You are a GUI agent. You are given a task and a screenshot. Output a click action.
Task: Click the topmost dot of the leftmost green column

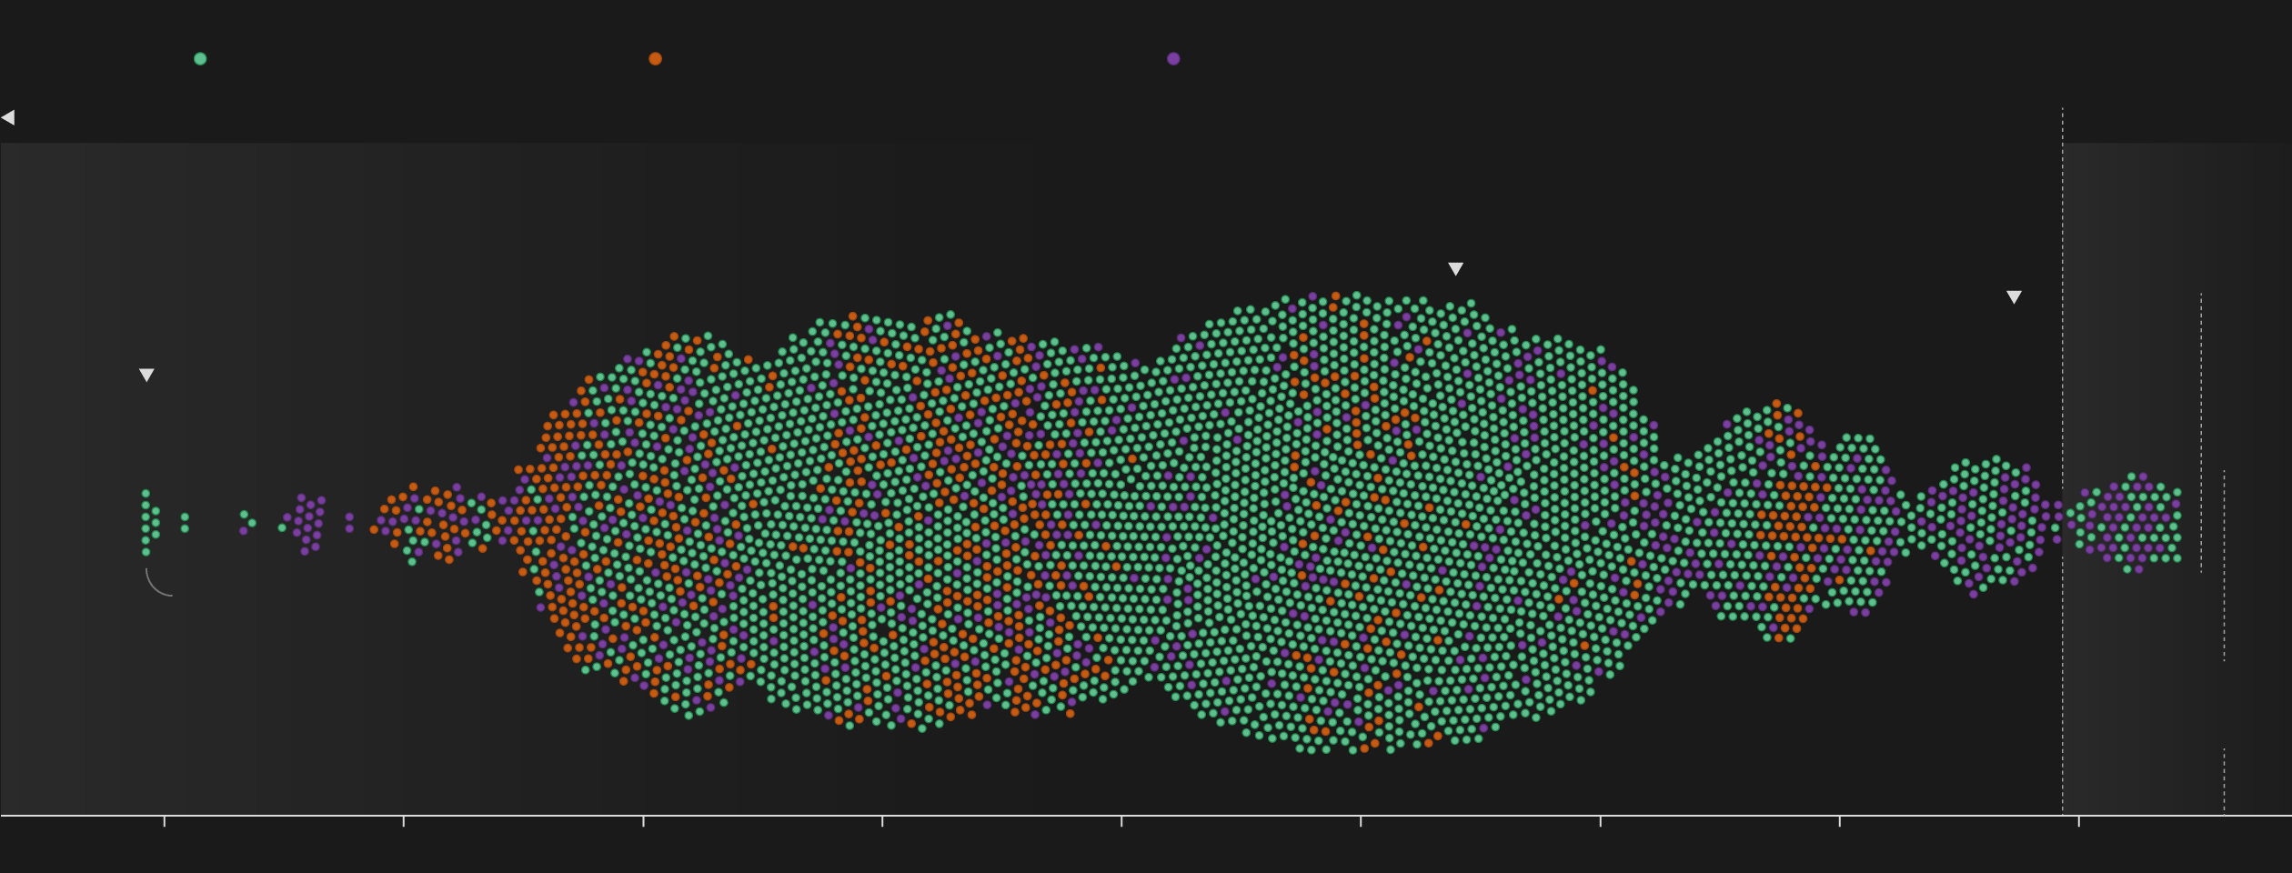(146, 494)
